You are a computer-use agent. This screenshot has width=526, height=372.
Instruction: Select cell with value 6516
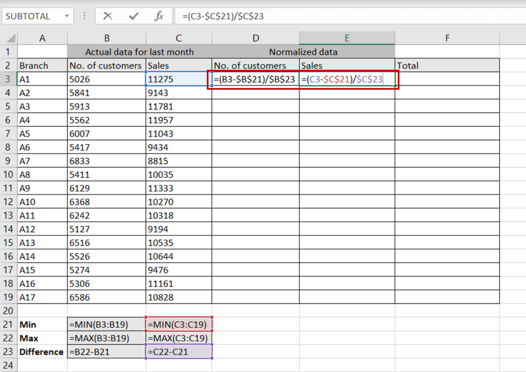[x=107, y=243]
